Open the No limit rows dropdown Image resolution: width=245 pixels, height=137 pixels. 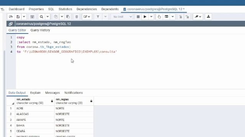(122, 17)
